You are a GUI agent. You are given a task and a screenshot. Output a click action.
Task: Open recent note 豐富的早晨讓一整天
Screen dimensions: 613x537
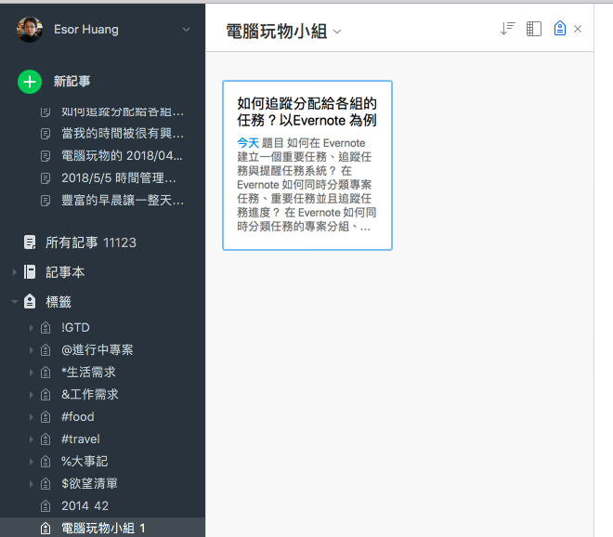point(123,201)
